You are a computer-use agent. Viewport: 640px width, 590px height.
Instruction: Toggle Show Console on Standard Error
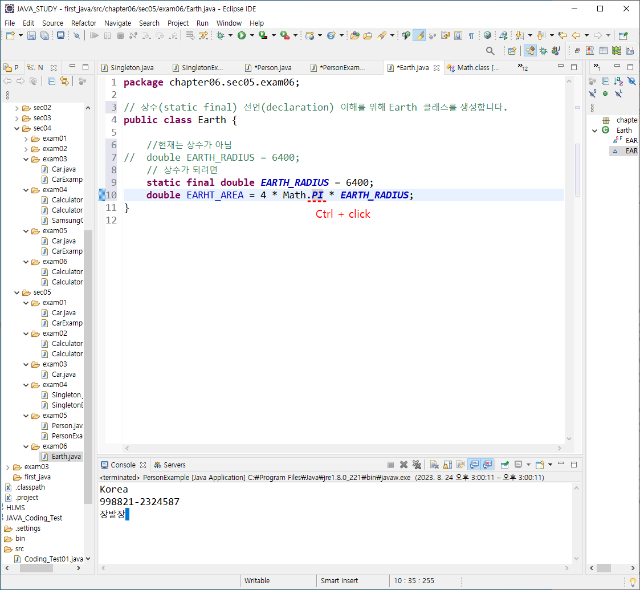click(487, 465)
